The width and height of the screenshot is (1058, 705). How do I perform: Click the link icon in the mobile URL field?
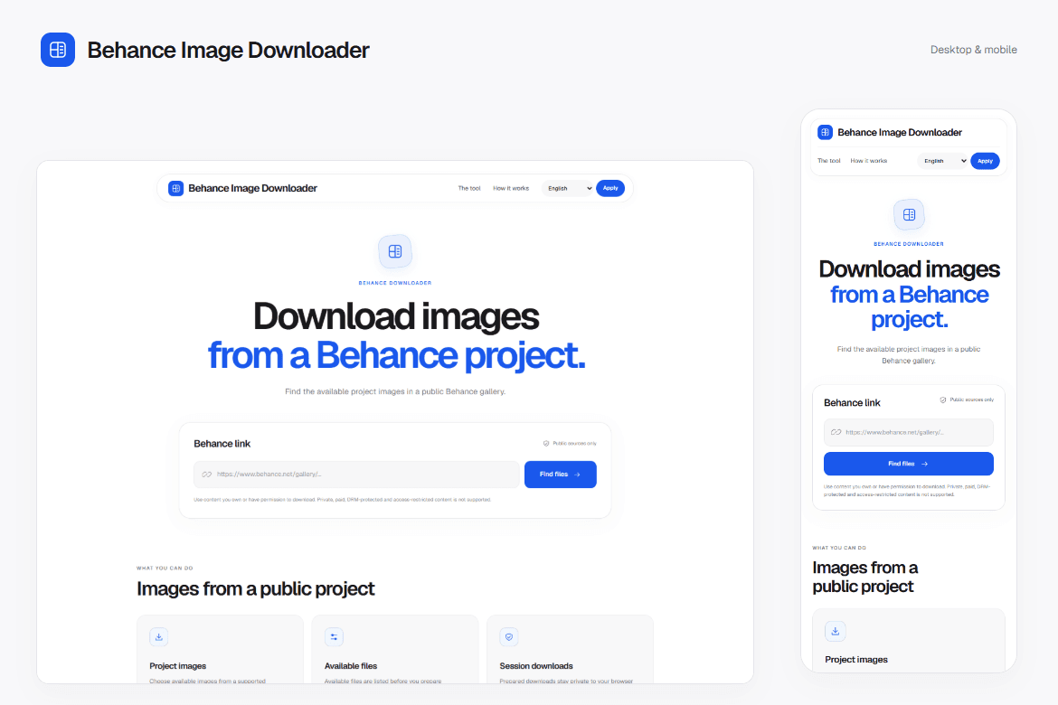836,432
